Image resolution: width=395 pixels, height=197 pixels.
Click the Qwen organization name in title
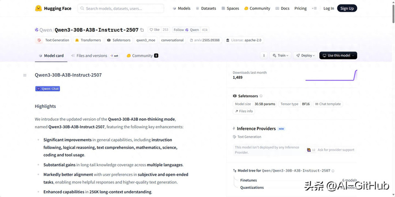pyautogui.click(x=45, y=30)
